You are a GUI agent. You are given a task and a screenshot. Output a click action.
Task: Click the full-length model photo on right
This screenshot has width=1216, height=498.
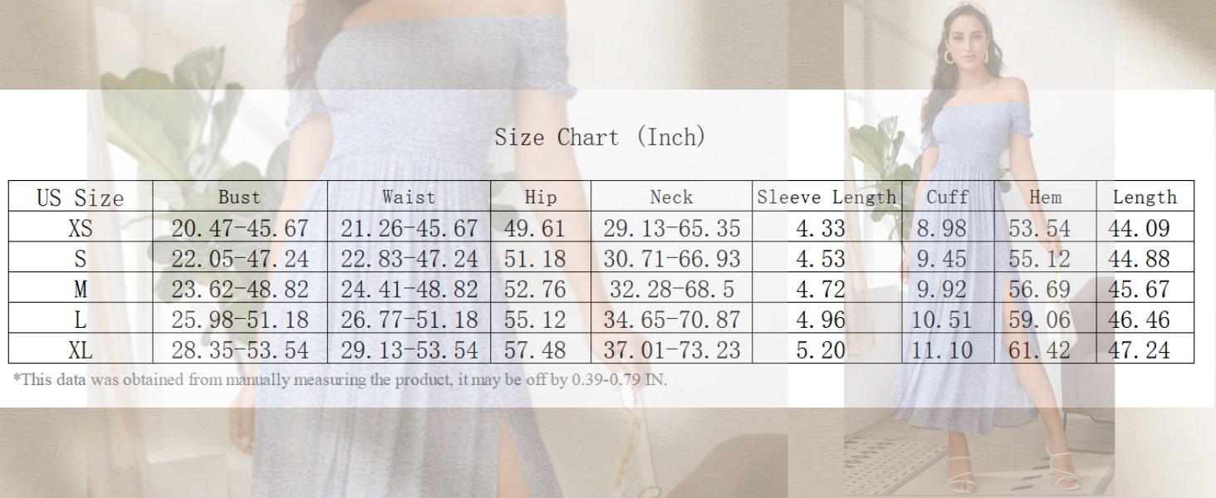pyautogui.click(x=980, y=249)
